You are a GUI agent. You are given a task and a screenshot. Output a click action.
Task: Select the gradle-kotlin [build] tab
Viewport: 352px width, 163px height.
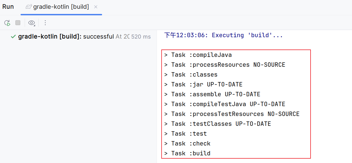click(61, 7)
